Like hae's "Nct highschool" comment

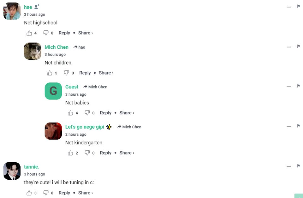tap(29, 33)
